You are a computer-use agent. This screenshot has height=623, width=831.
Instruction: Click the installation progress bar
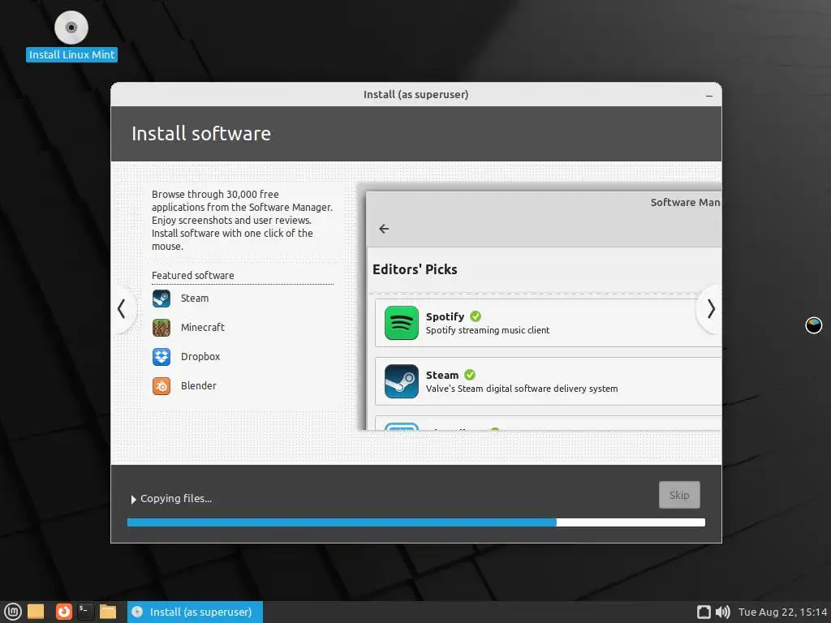[416, 522]
